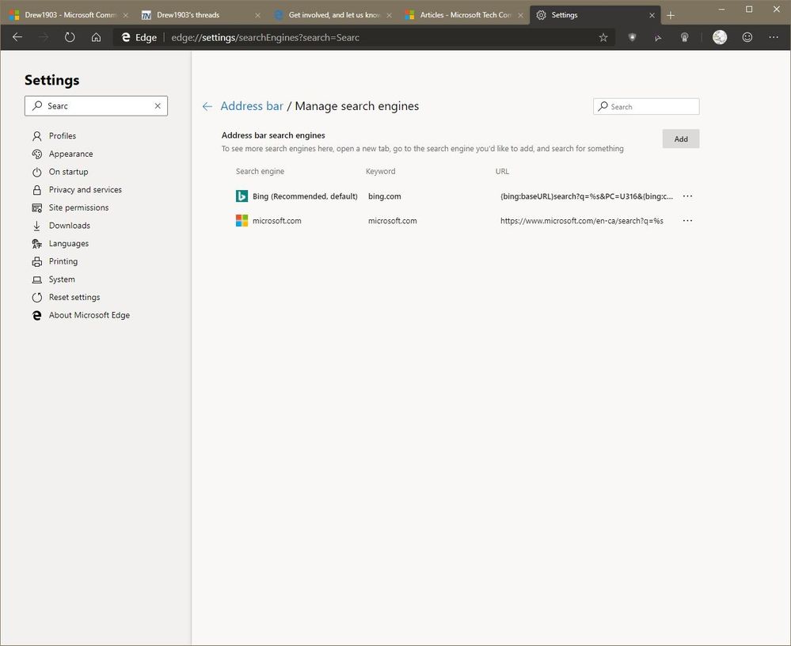
Task: Minimize the Edge window
Action: (722, 9)
